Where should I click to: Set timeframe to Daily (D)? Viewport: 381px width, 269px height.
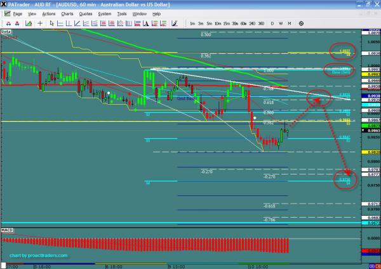[x=272, y=23]
